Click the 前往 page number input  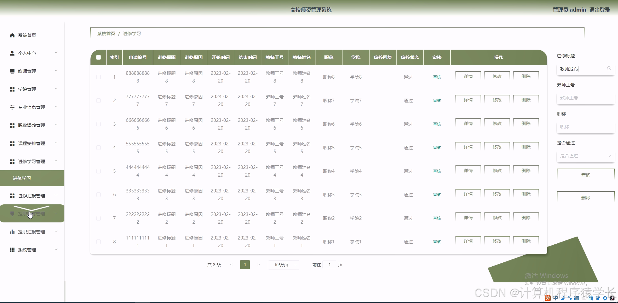[x=329, y=265]
